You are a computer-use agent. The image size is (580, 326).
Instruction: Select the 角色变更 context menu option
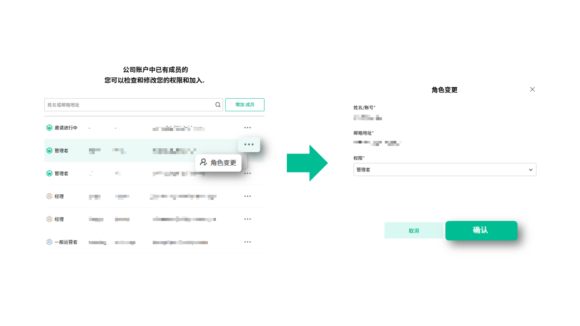tap(222, 163)
